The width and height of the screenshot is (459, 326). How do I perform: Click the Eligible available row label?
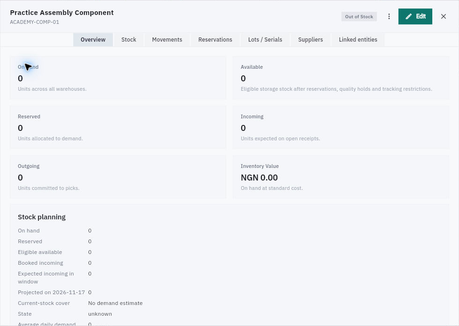[x=40, y=252]
